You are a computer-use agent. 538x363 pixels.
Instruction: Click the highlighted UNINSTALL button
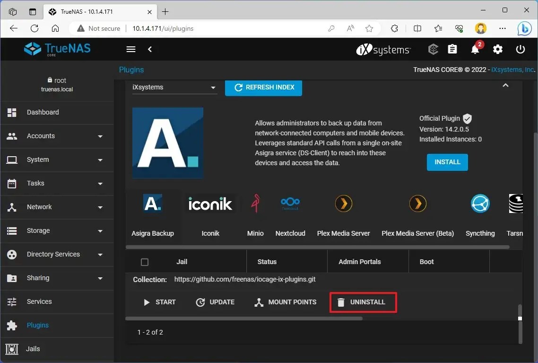[363, 302]
